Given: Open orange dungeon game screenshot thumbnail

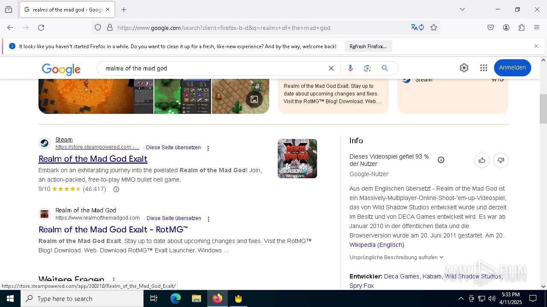Looking at the screenshot, I should (x=96, y=96).
